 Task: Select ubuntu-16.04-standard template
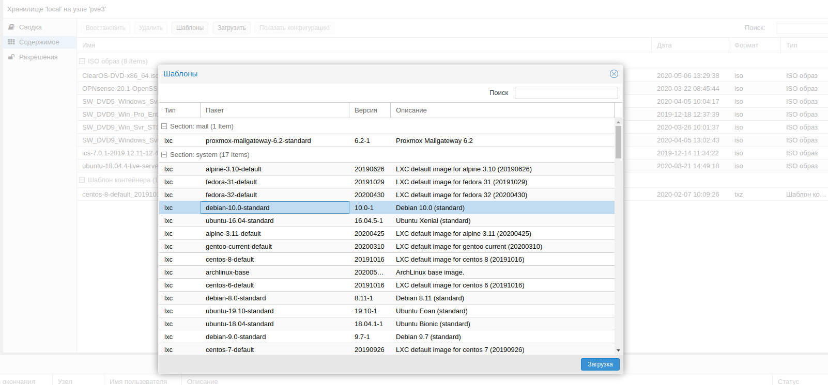[x=387, y=221]
